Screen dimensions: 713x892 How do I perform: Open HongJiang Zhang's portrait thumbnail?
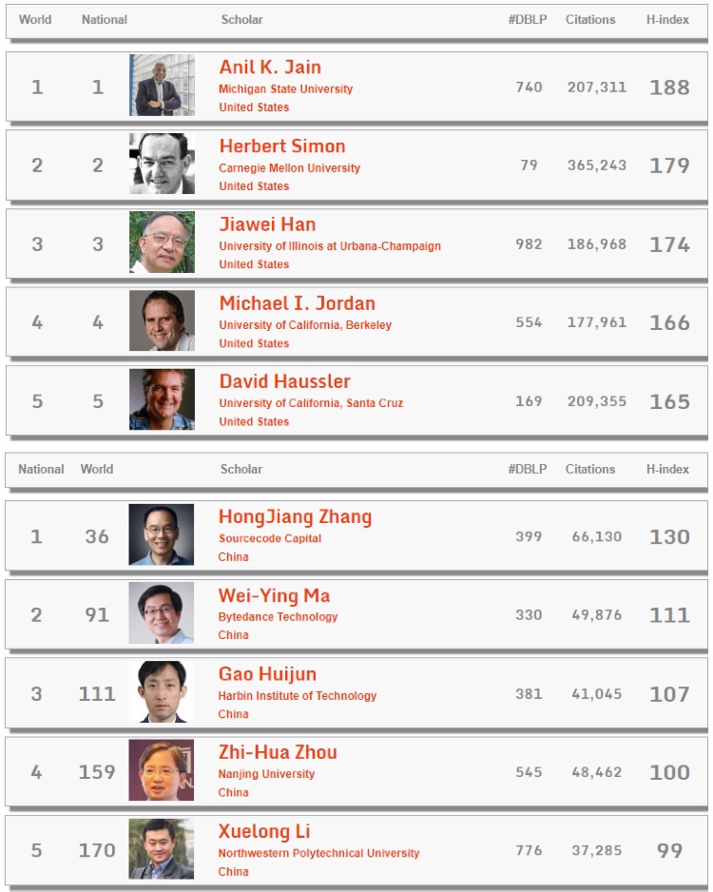[162, 534]
